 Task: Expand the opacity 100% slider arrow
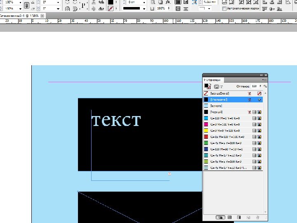click(x=169, y=8)
